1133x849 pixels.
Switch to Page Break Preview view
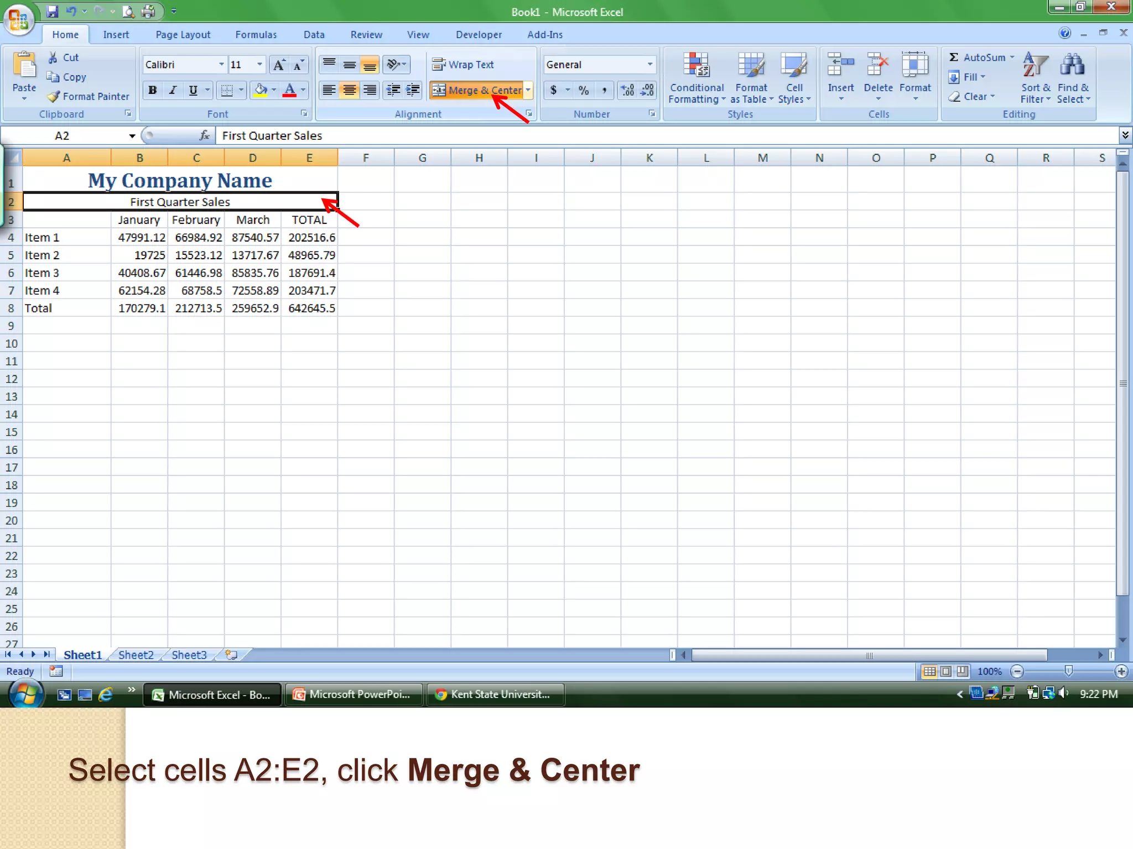(x=963, y=671)
